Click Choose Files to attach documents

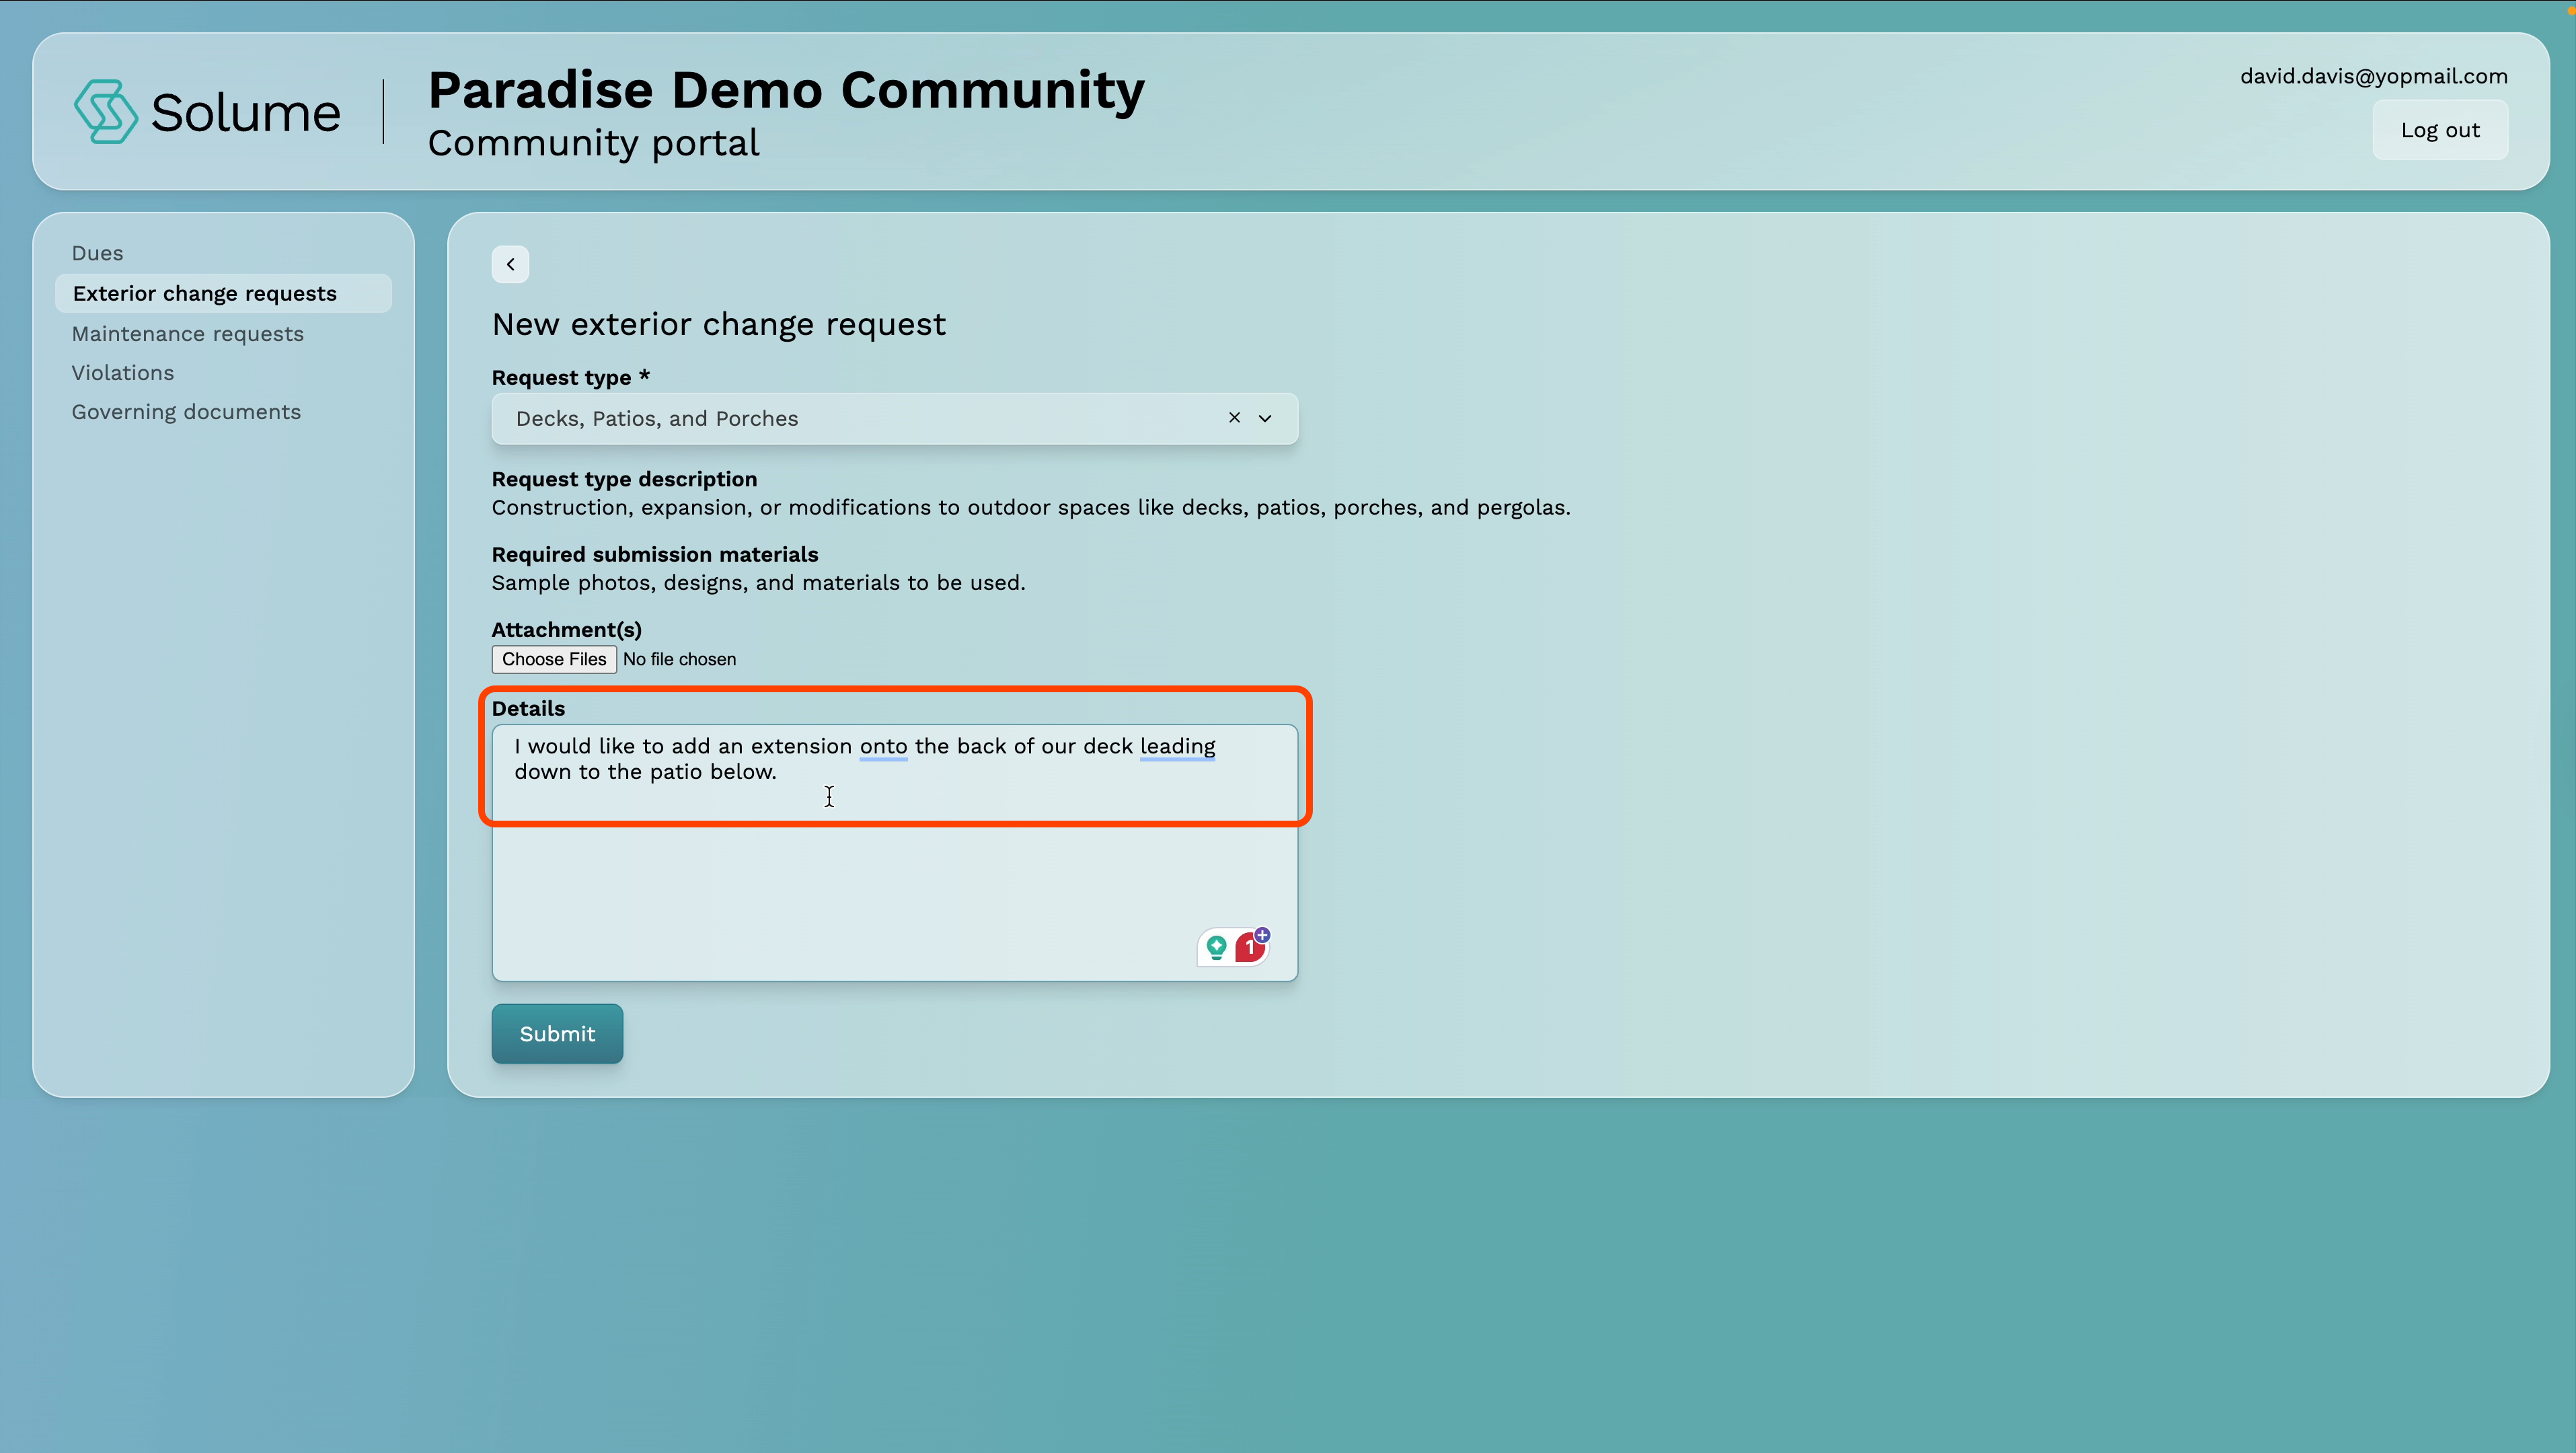554,659
